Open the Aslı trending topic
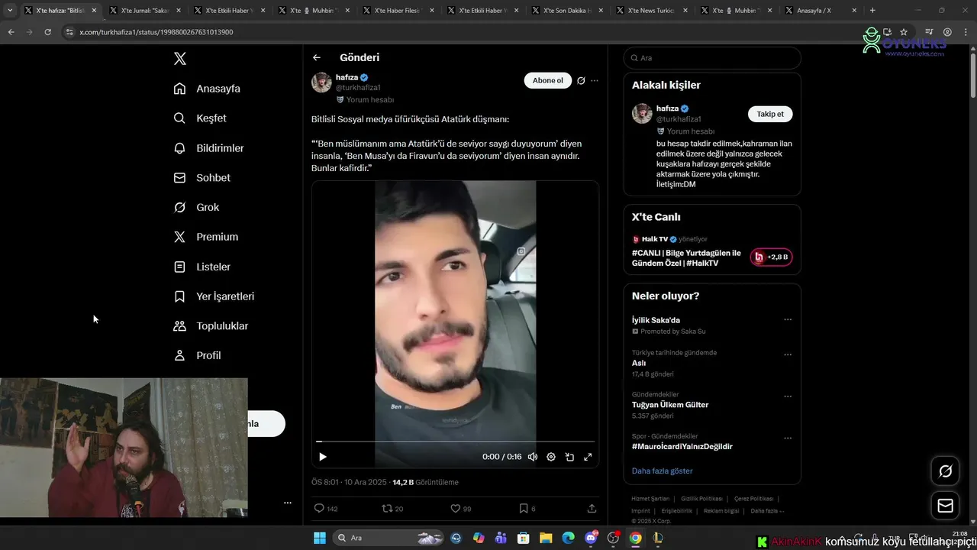Screen dimensions: 977x550 [639, 364]
